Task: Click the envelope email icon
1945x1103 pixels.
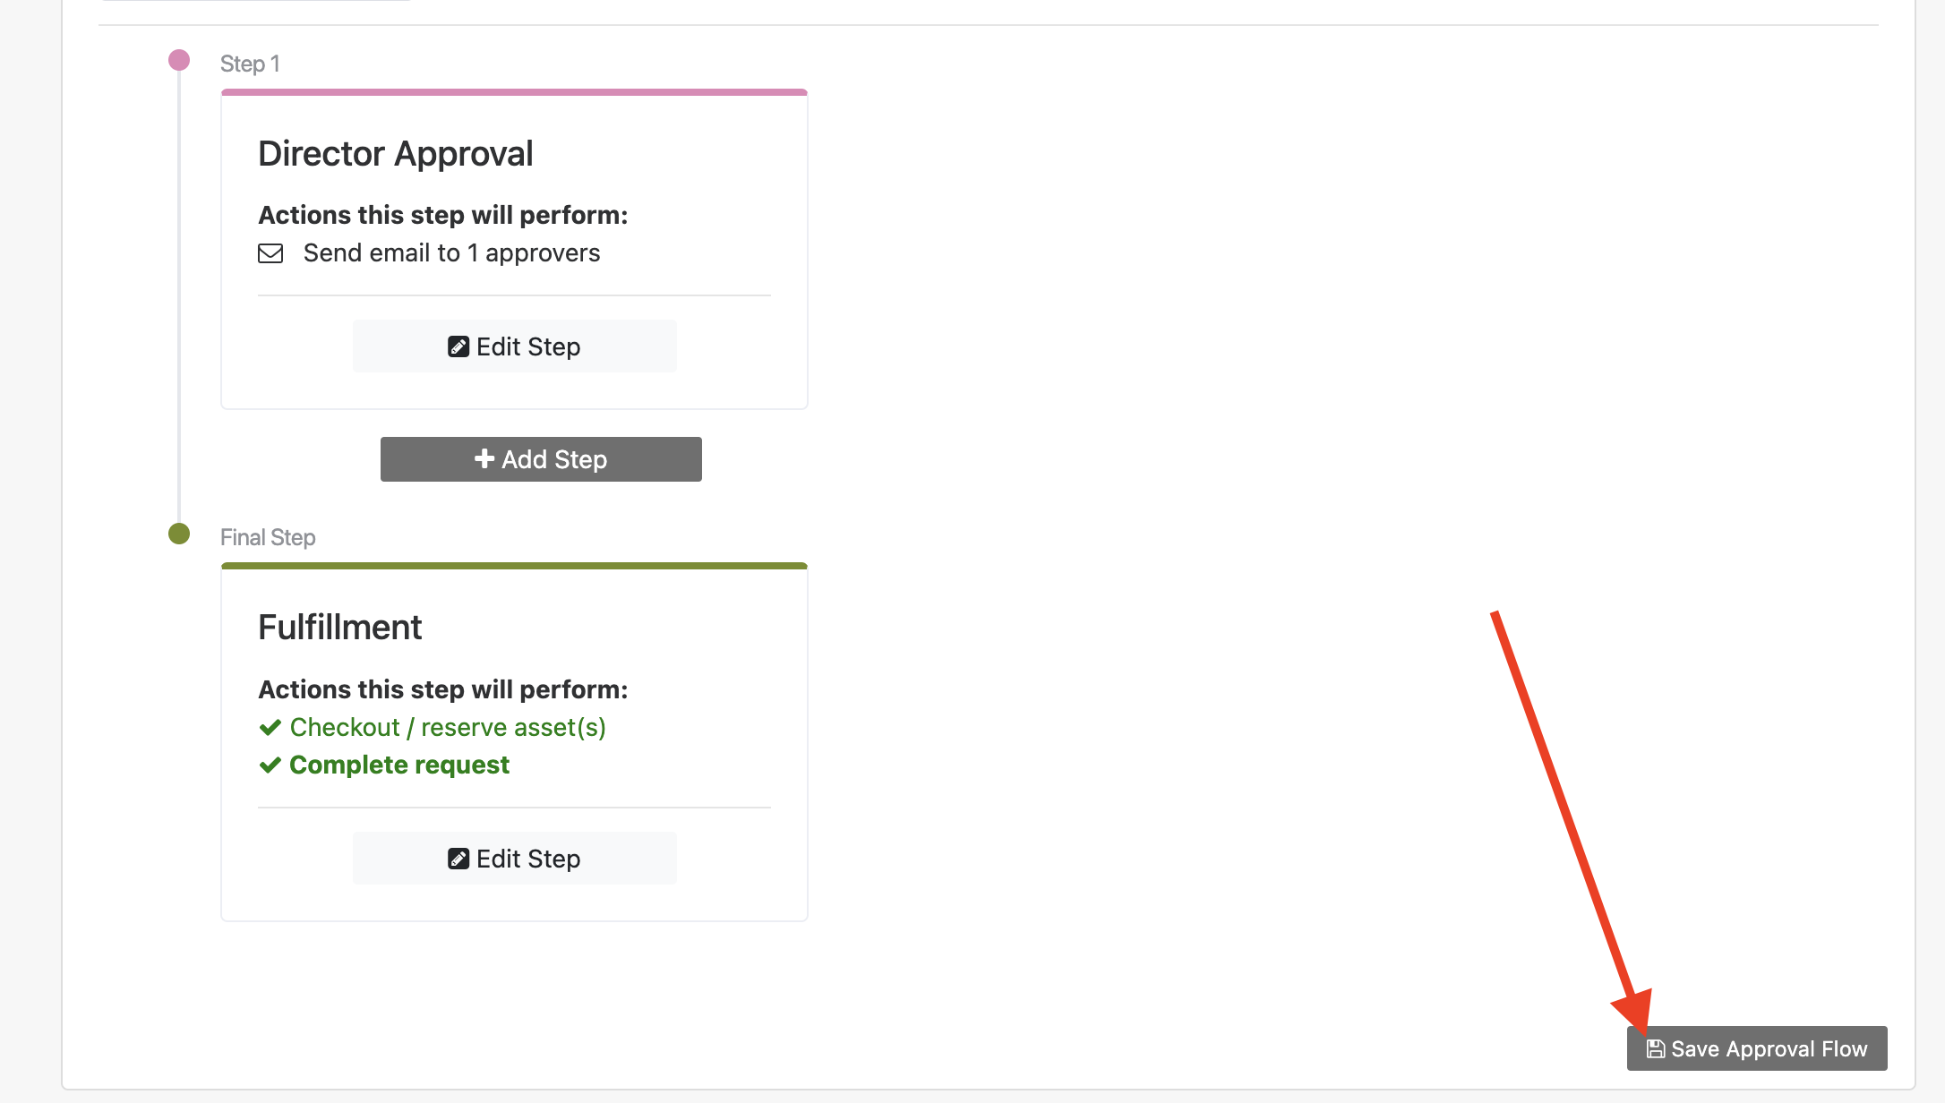Action: point(270,253)
